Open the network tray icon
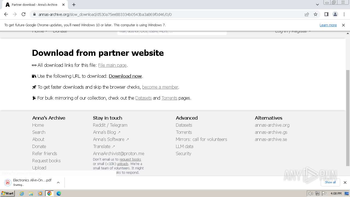 click(x=317, y=193)
